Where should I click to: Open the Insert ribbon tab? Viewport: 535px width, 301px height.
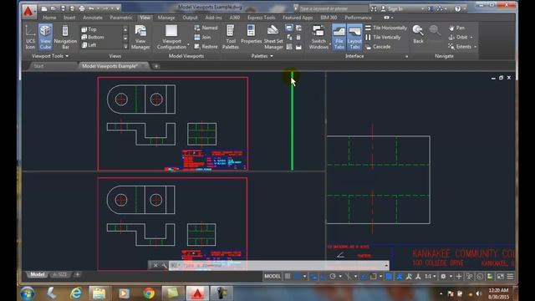pos(69,18)
